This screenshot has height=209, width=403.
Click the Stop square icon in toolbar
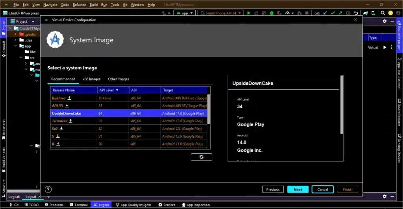(307, 13)
